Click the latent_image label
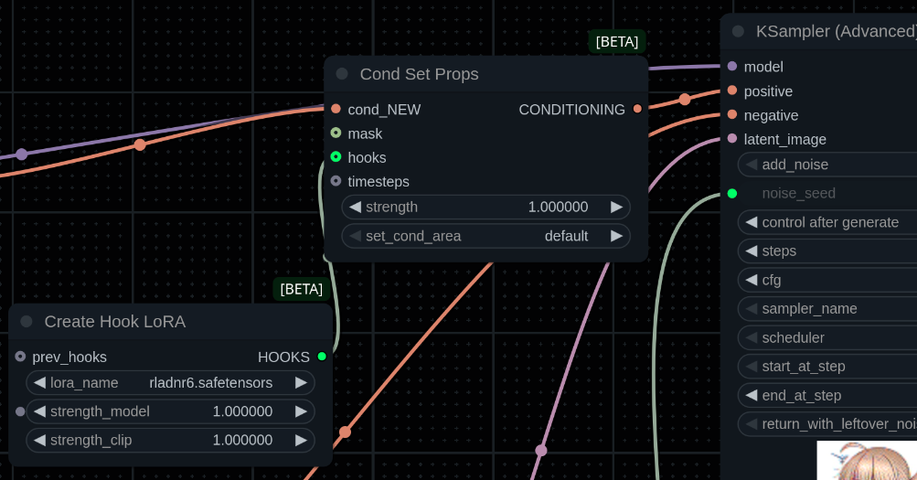Screen dimensions: 917x480 784,139
